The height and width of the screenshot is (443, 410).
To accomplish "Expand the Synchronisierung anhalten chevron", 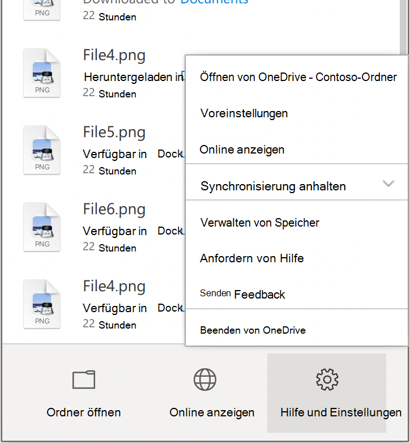I will coord(388,184).
